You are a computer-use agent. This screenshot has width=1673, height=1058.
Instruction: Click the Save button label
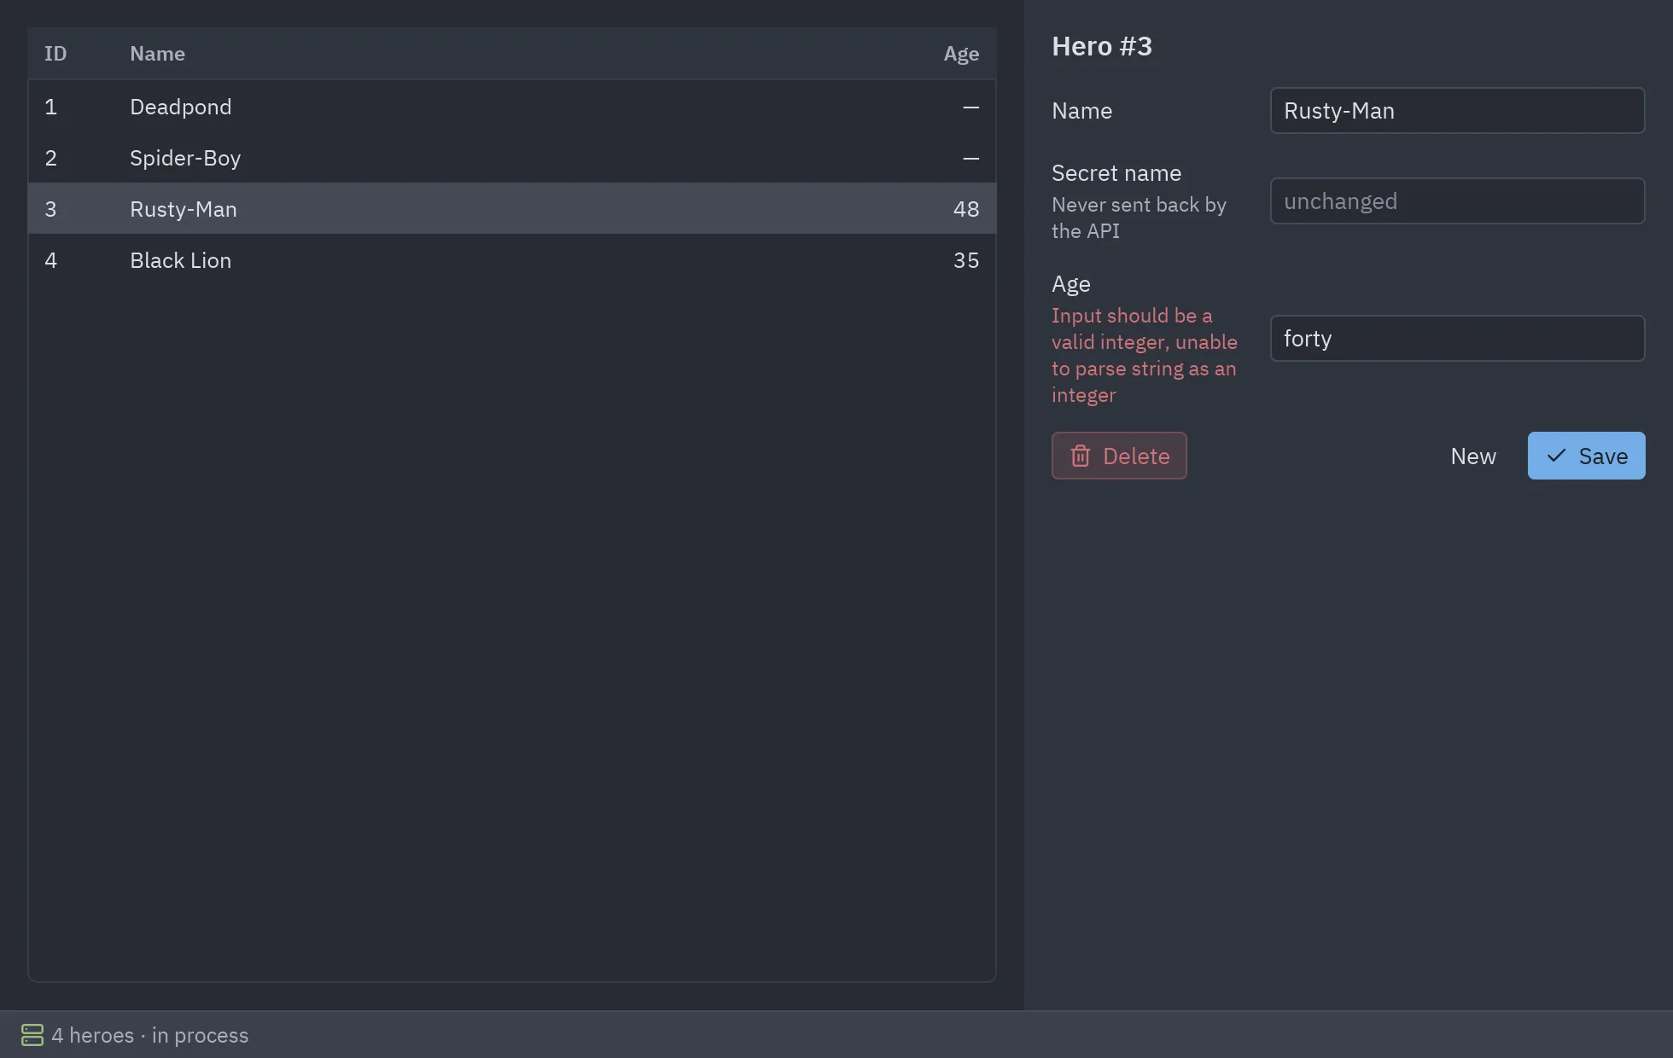pyautogui.click(x=1603, y=456)
